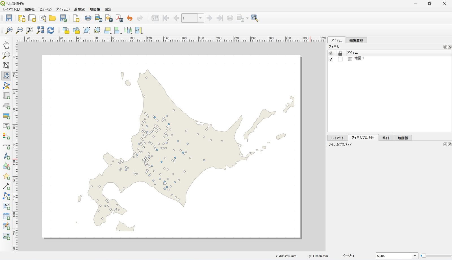This screenshot has height=260, width=452.
Task: Zoom to 100% with the 1:1 icon
Action: coord(30,30)
